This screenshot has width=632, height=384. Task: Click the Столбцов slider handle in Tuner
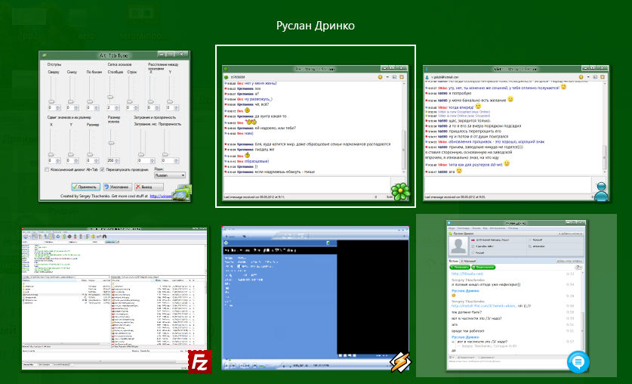tap(110, 97)
